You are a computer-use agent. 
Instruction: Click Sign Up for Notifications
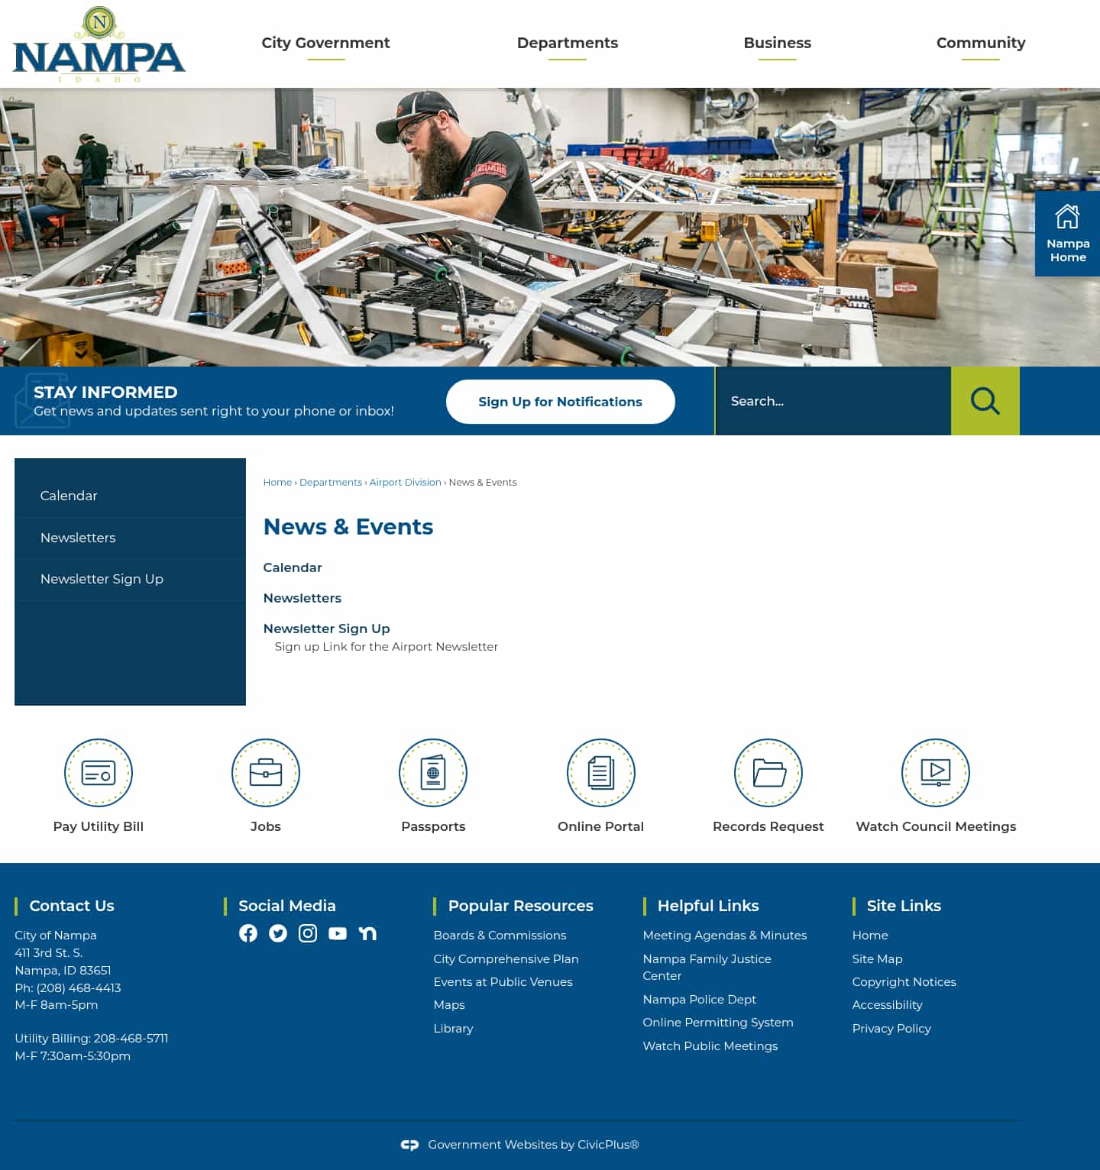(560, 401)
